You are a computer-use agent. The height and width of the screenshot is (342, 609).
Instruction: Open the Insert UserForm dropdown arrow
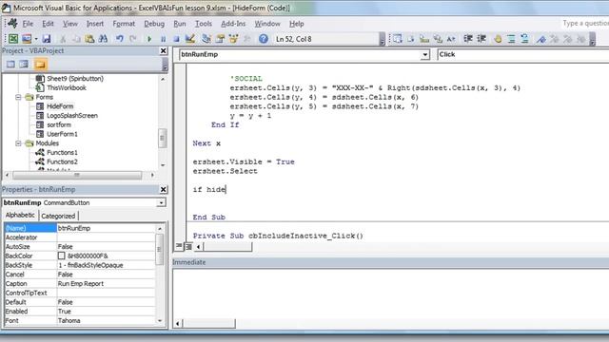tap(36, 39)
